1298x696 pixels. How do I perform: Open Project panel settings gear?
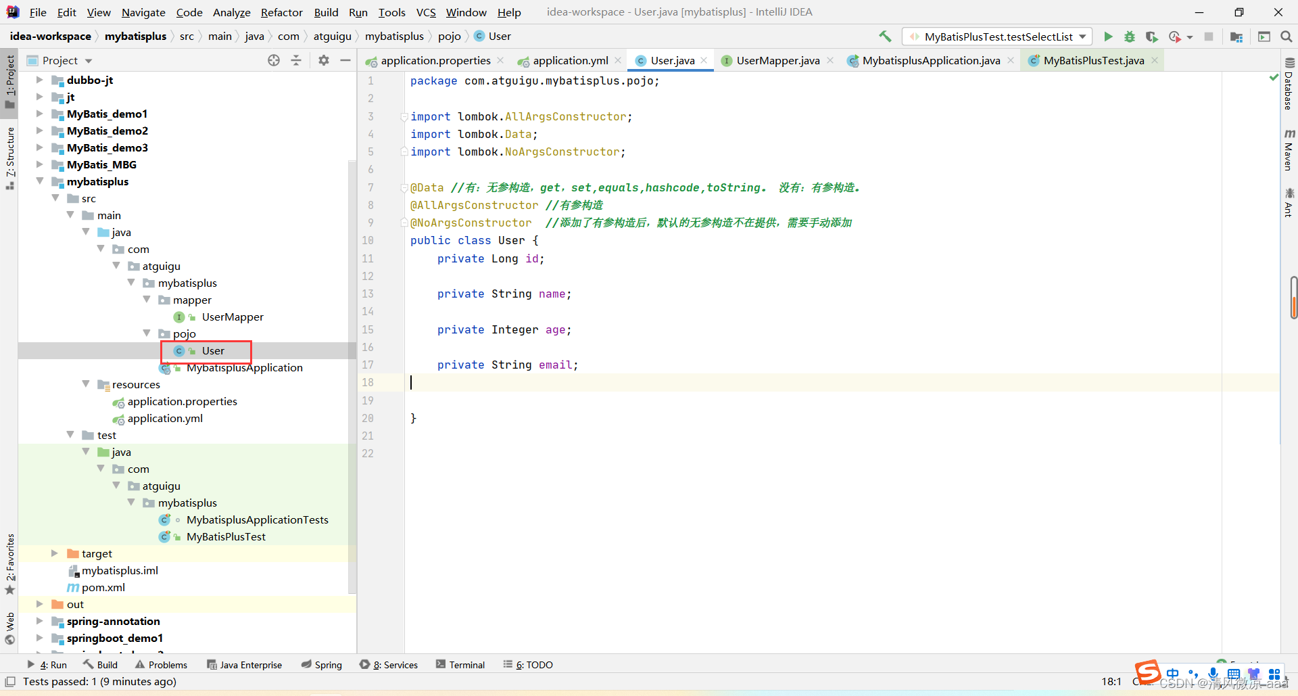[324, 60]
